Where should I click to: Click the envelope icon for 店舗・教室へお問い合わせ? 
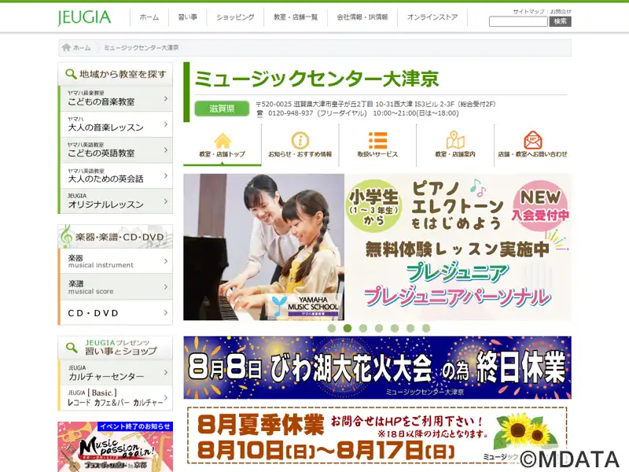pos(533,140)
